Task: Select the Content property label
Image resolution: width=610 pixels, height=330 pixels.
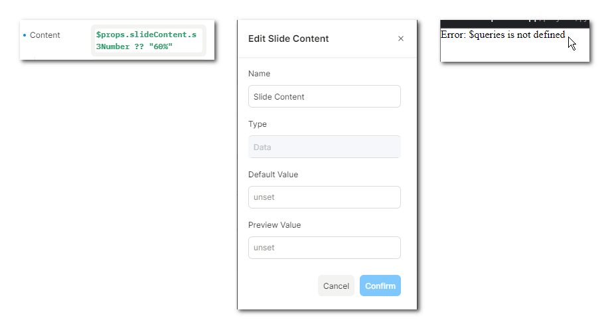Action: [45, 35]
